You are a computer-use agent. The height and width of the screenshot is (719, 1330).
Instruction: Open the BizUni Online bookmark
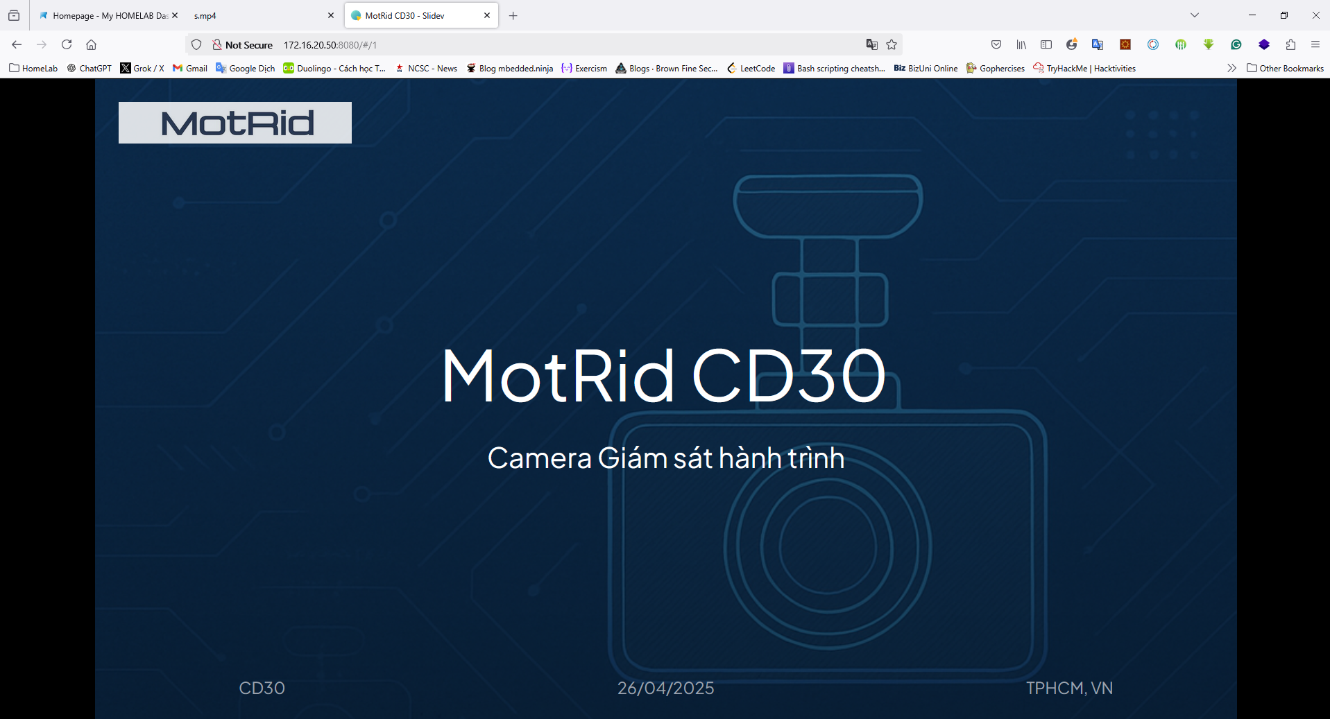click(x=926, y=68)
